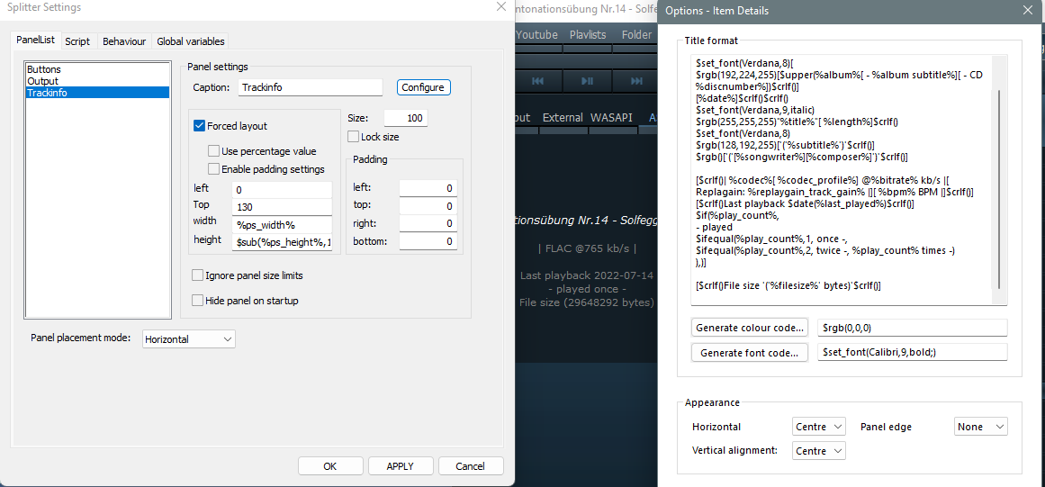This screenshot has width=1045, height=487.
Task: Select Output in the panel list
Action: (x=43, y=81)
